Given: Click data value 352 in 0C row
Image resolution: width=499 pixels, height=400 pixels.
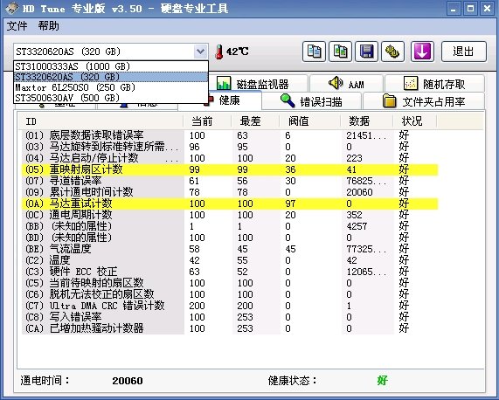Looking at the screenshot, I should [354, 215].
